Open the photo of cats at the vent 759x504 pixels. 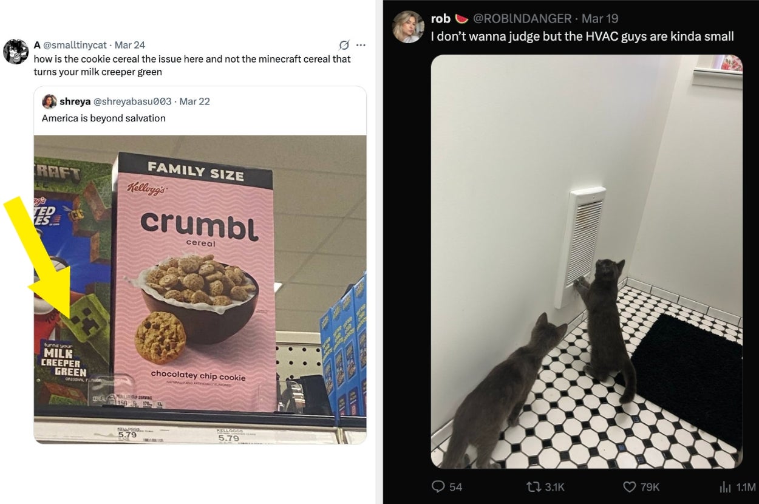pos(587,262)
